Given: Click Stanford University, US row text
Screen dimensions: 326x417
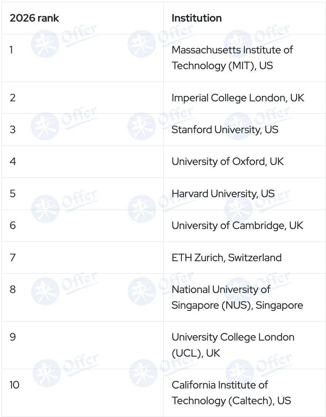Looking at the screenshot, I should tap(225, 130).
